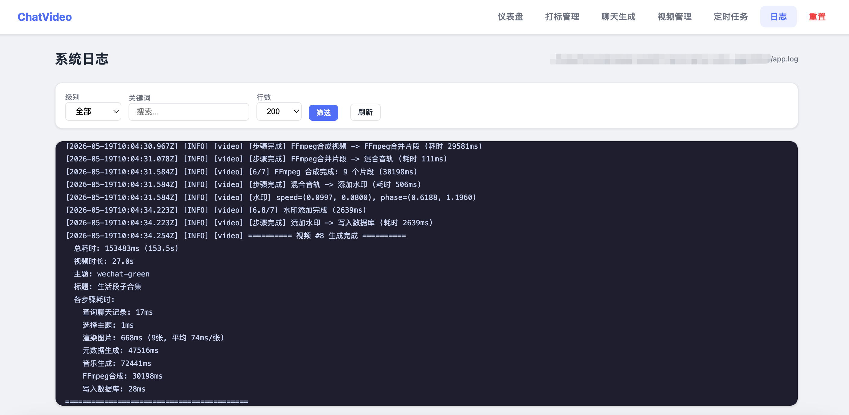849x415 pixels.
Task: Click the 总耗时: 153483ms line
Action: (126, 248)
